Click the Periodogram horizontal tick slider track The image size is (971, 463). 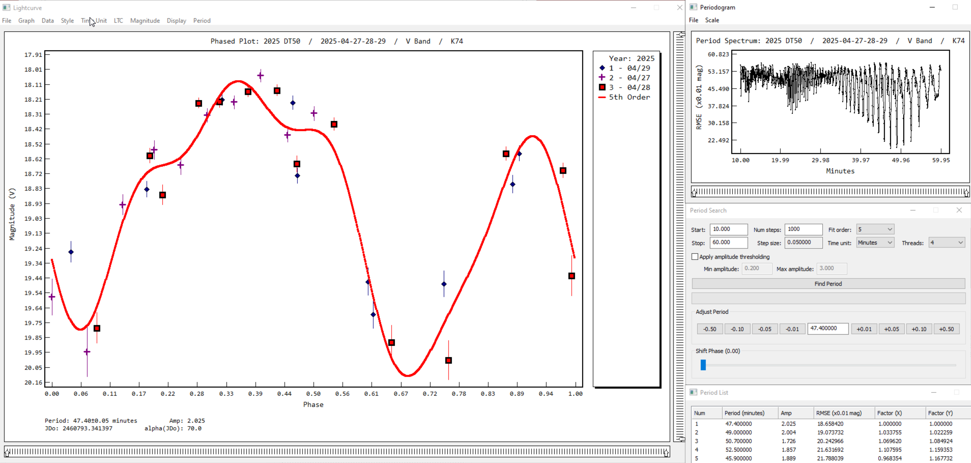[x=830, y=192]
